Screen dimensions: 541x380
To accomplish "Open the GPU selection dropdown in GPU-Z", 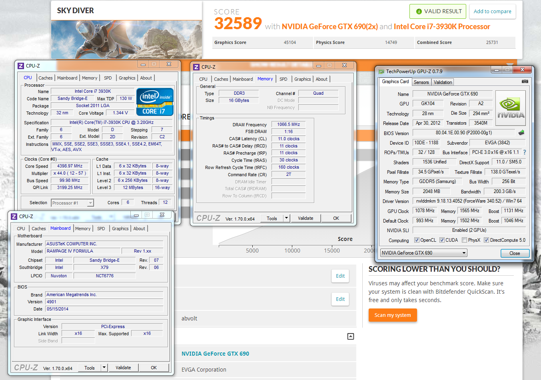I will pyautogui.click(x=423, y=253).
